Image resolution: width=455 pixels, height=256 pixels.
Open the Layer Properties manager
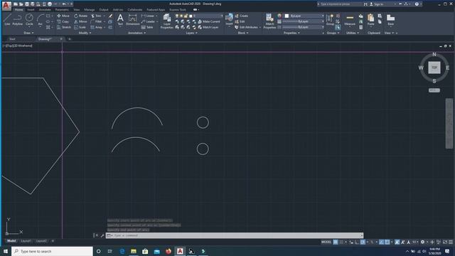pyautogui.click(x=167, y=21)
